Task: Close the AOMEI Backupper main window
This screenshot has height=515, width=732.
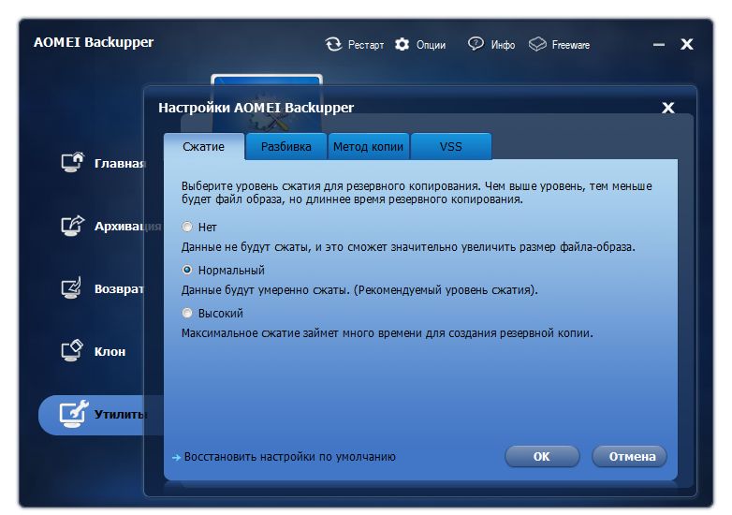Action: coord(687,44)
